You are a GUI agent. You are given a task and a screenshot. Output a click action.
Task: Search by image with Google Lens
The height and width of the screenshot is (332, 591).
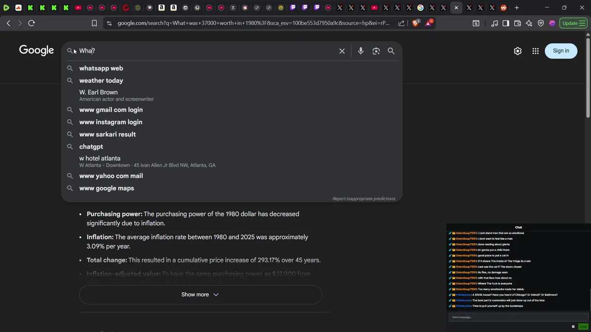[x=376, y=51]
